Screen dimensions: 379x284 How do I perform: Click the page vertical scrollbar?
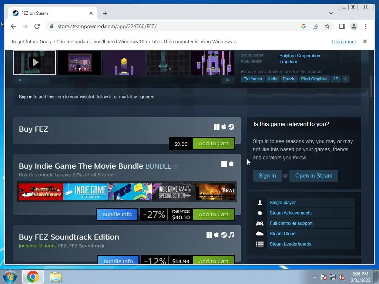[x=372, y=87]
